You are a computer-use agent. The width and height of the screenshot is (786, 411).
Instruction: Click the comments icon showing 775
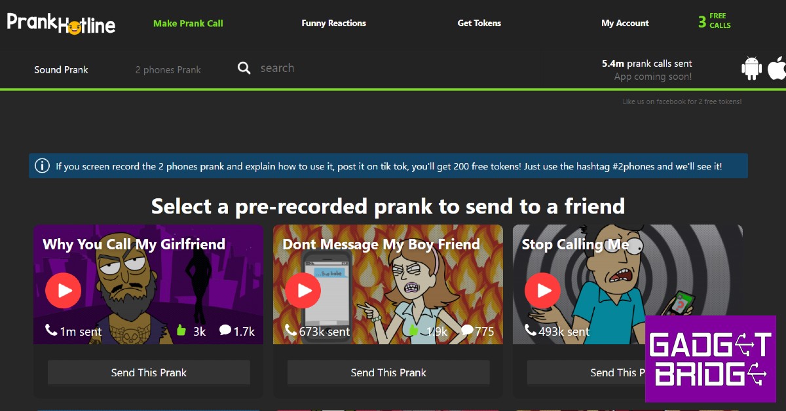(467, 331)
